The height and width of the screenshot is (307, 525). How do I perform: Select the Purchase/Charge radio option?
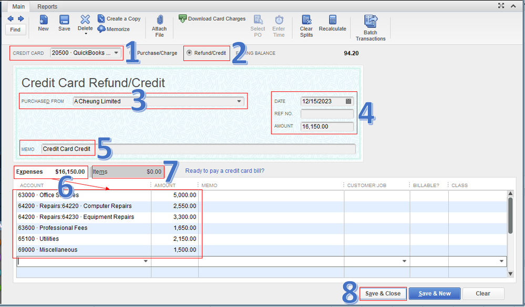pyautogui.click(x=153, y=53)
